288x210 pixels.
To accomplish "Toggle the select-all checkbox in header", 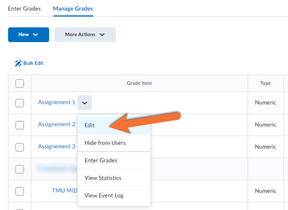I will (20, 83).
